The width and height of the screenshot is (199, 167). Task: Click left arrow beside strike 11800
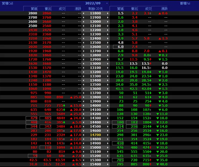click(x=84, y=13)
